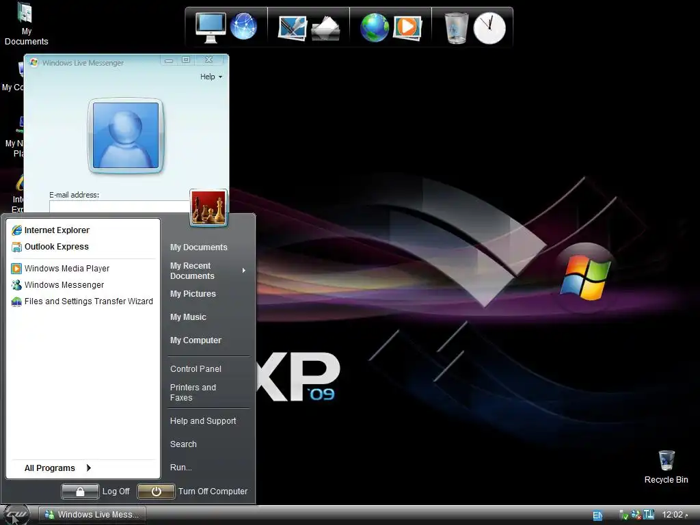This screenshot has height=525, width=700.
Task: Expand My Recent Documents submenu
Action: (244, 271)
